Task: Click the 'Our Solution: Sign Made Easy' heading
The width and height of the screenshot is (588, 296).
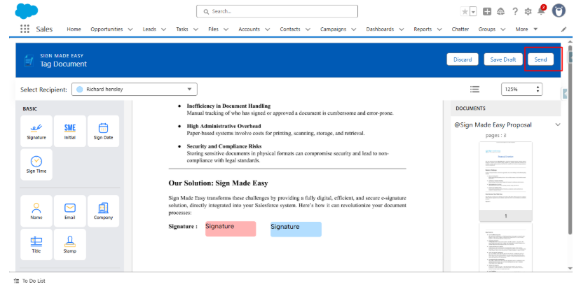Action: point(218,183)
